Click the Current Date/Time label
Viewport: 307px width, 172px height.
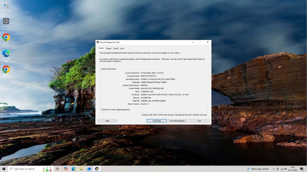click(132, 73)
